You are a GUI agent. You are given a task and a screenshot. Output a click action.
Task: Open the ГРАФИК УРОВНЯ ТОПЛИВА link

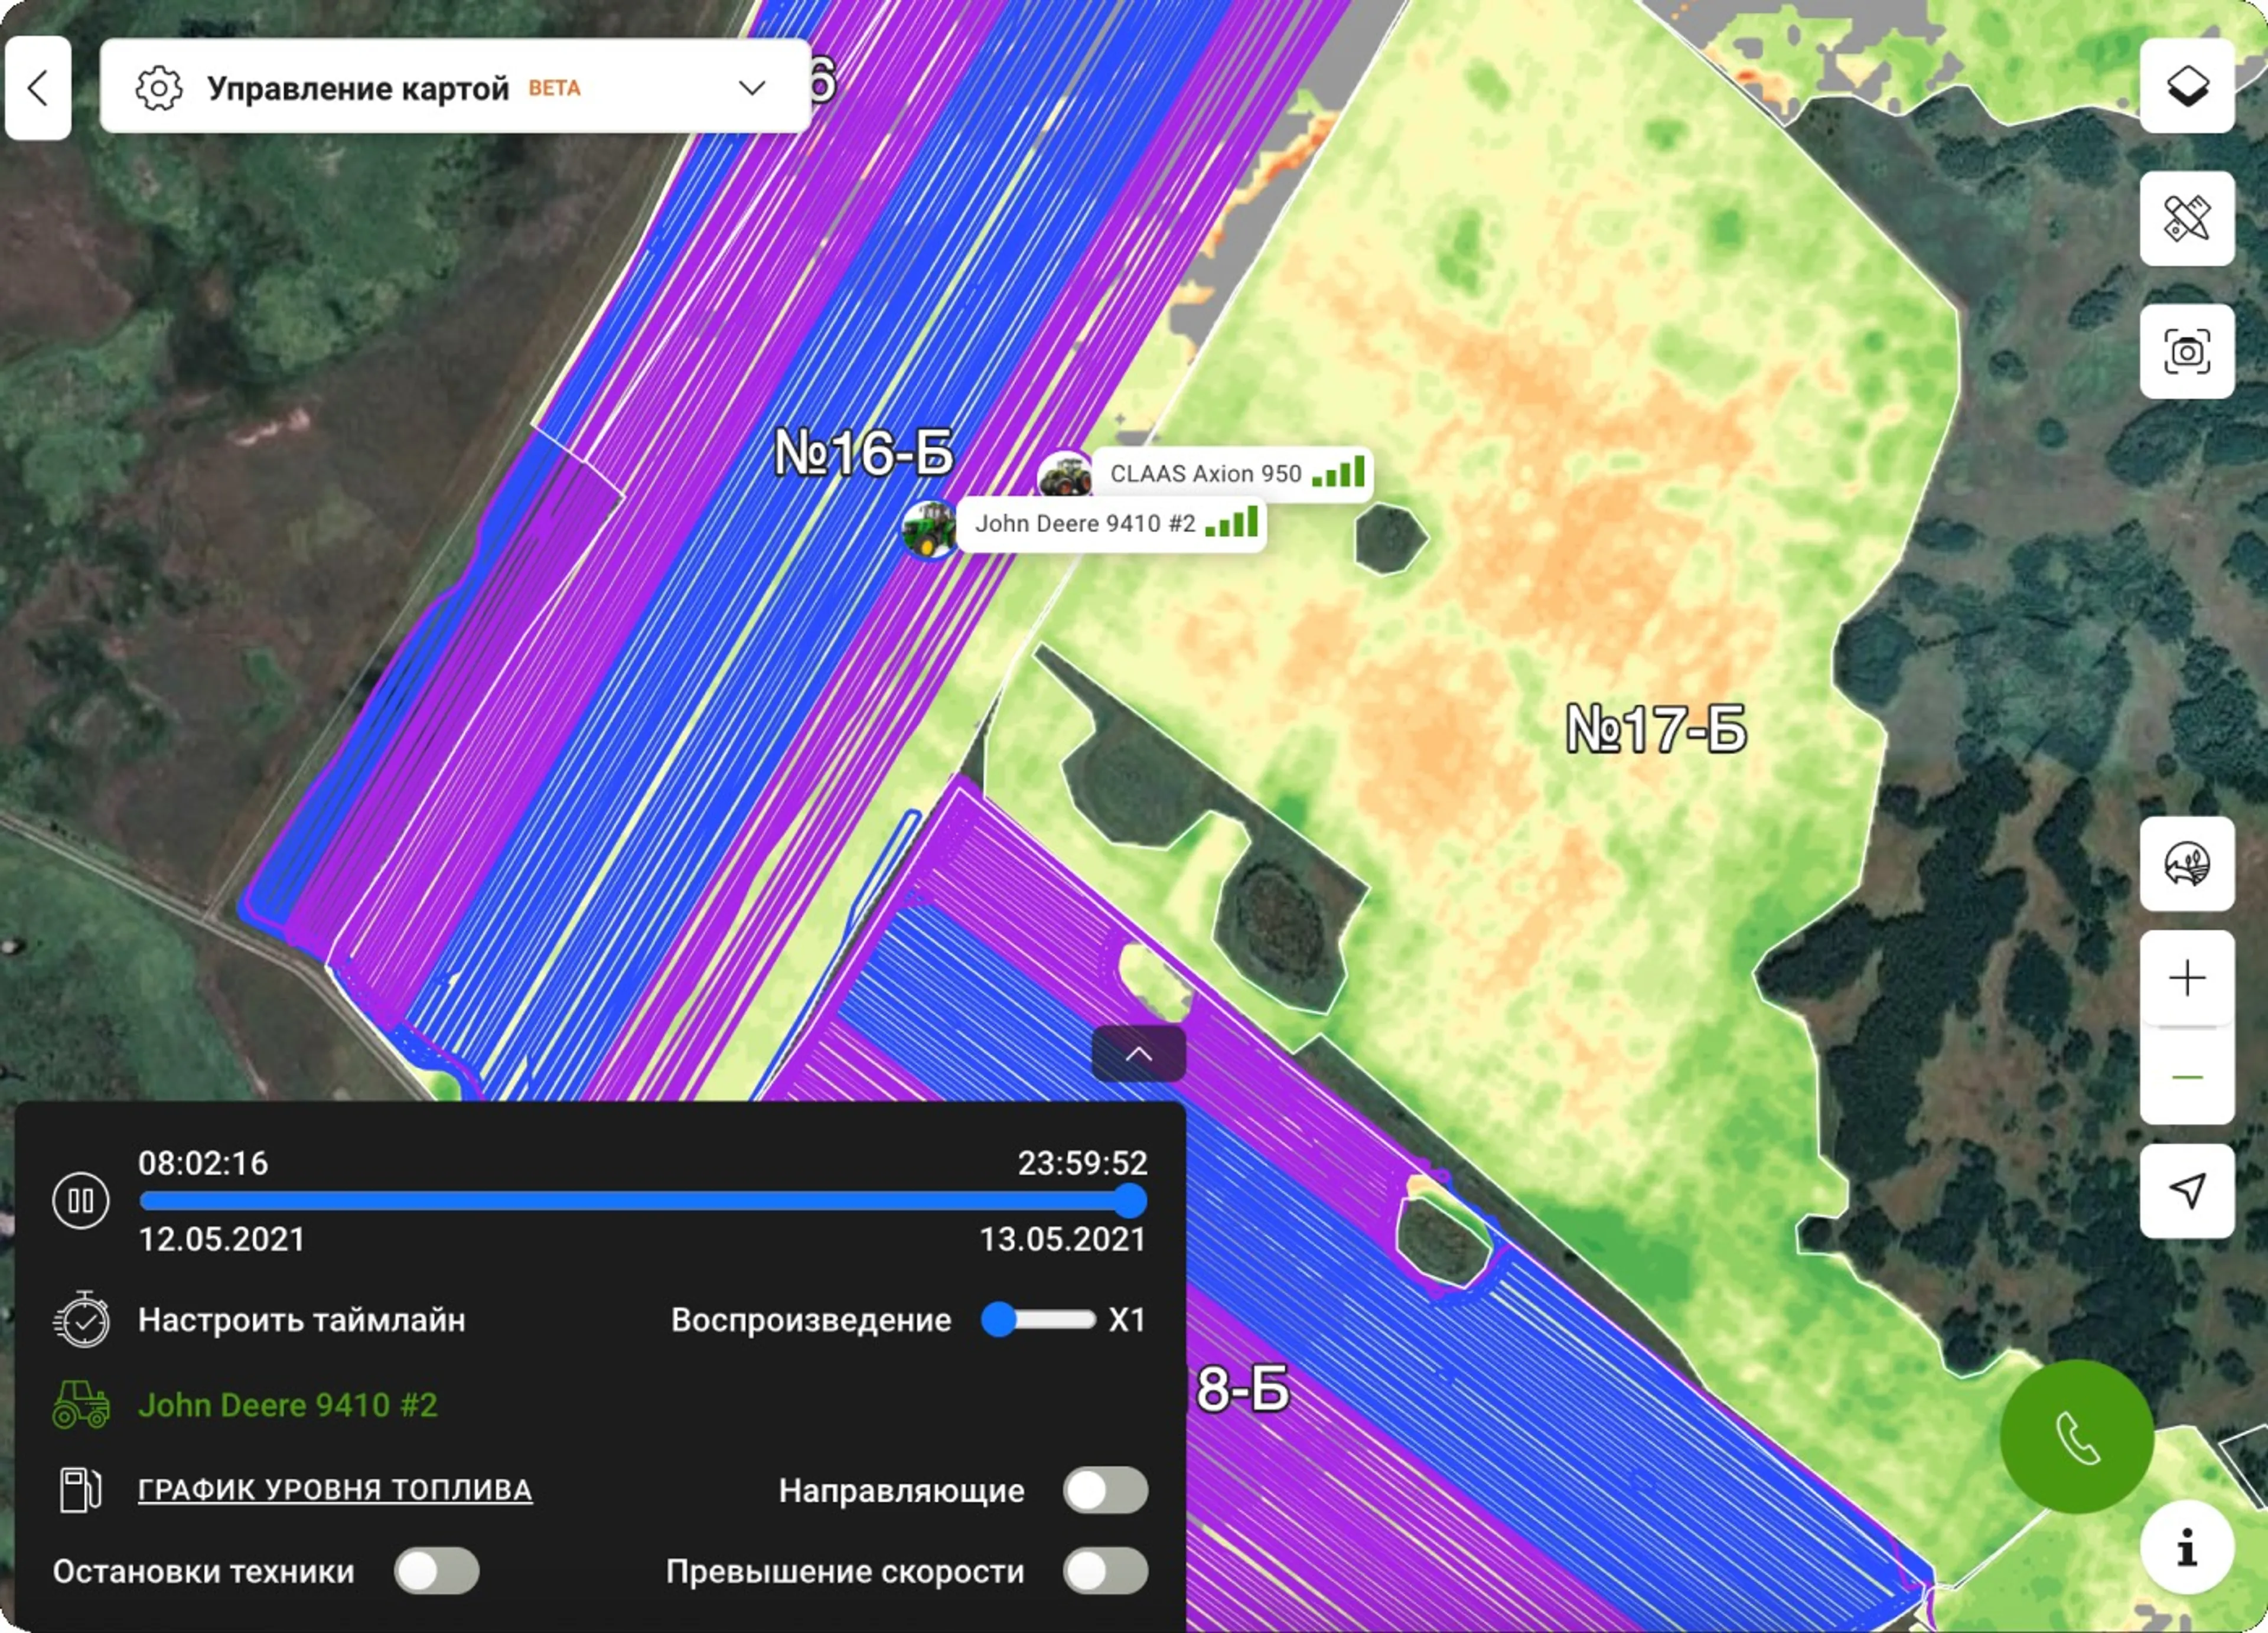[334, 1489]
